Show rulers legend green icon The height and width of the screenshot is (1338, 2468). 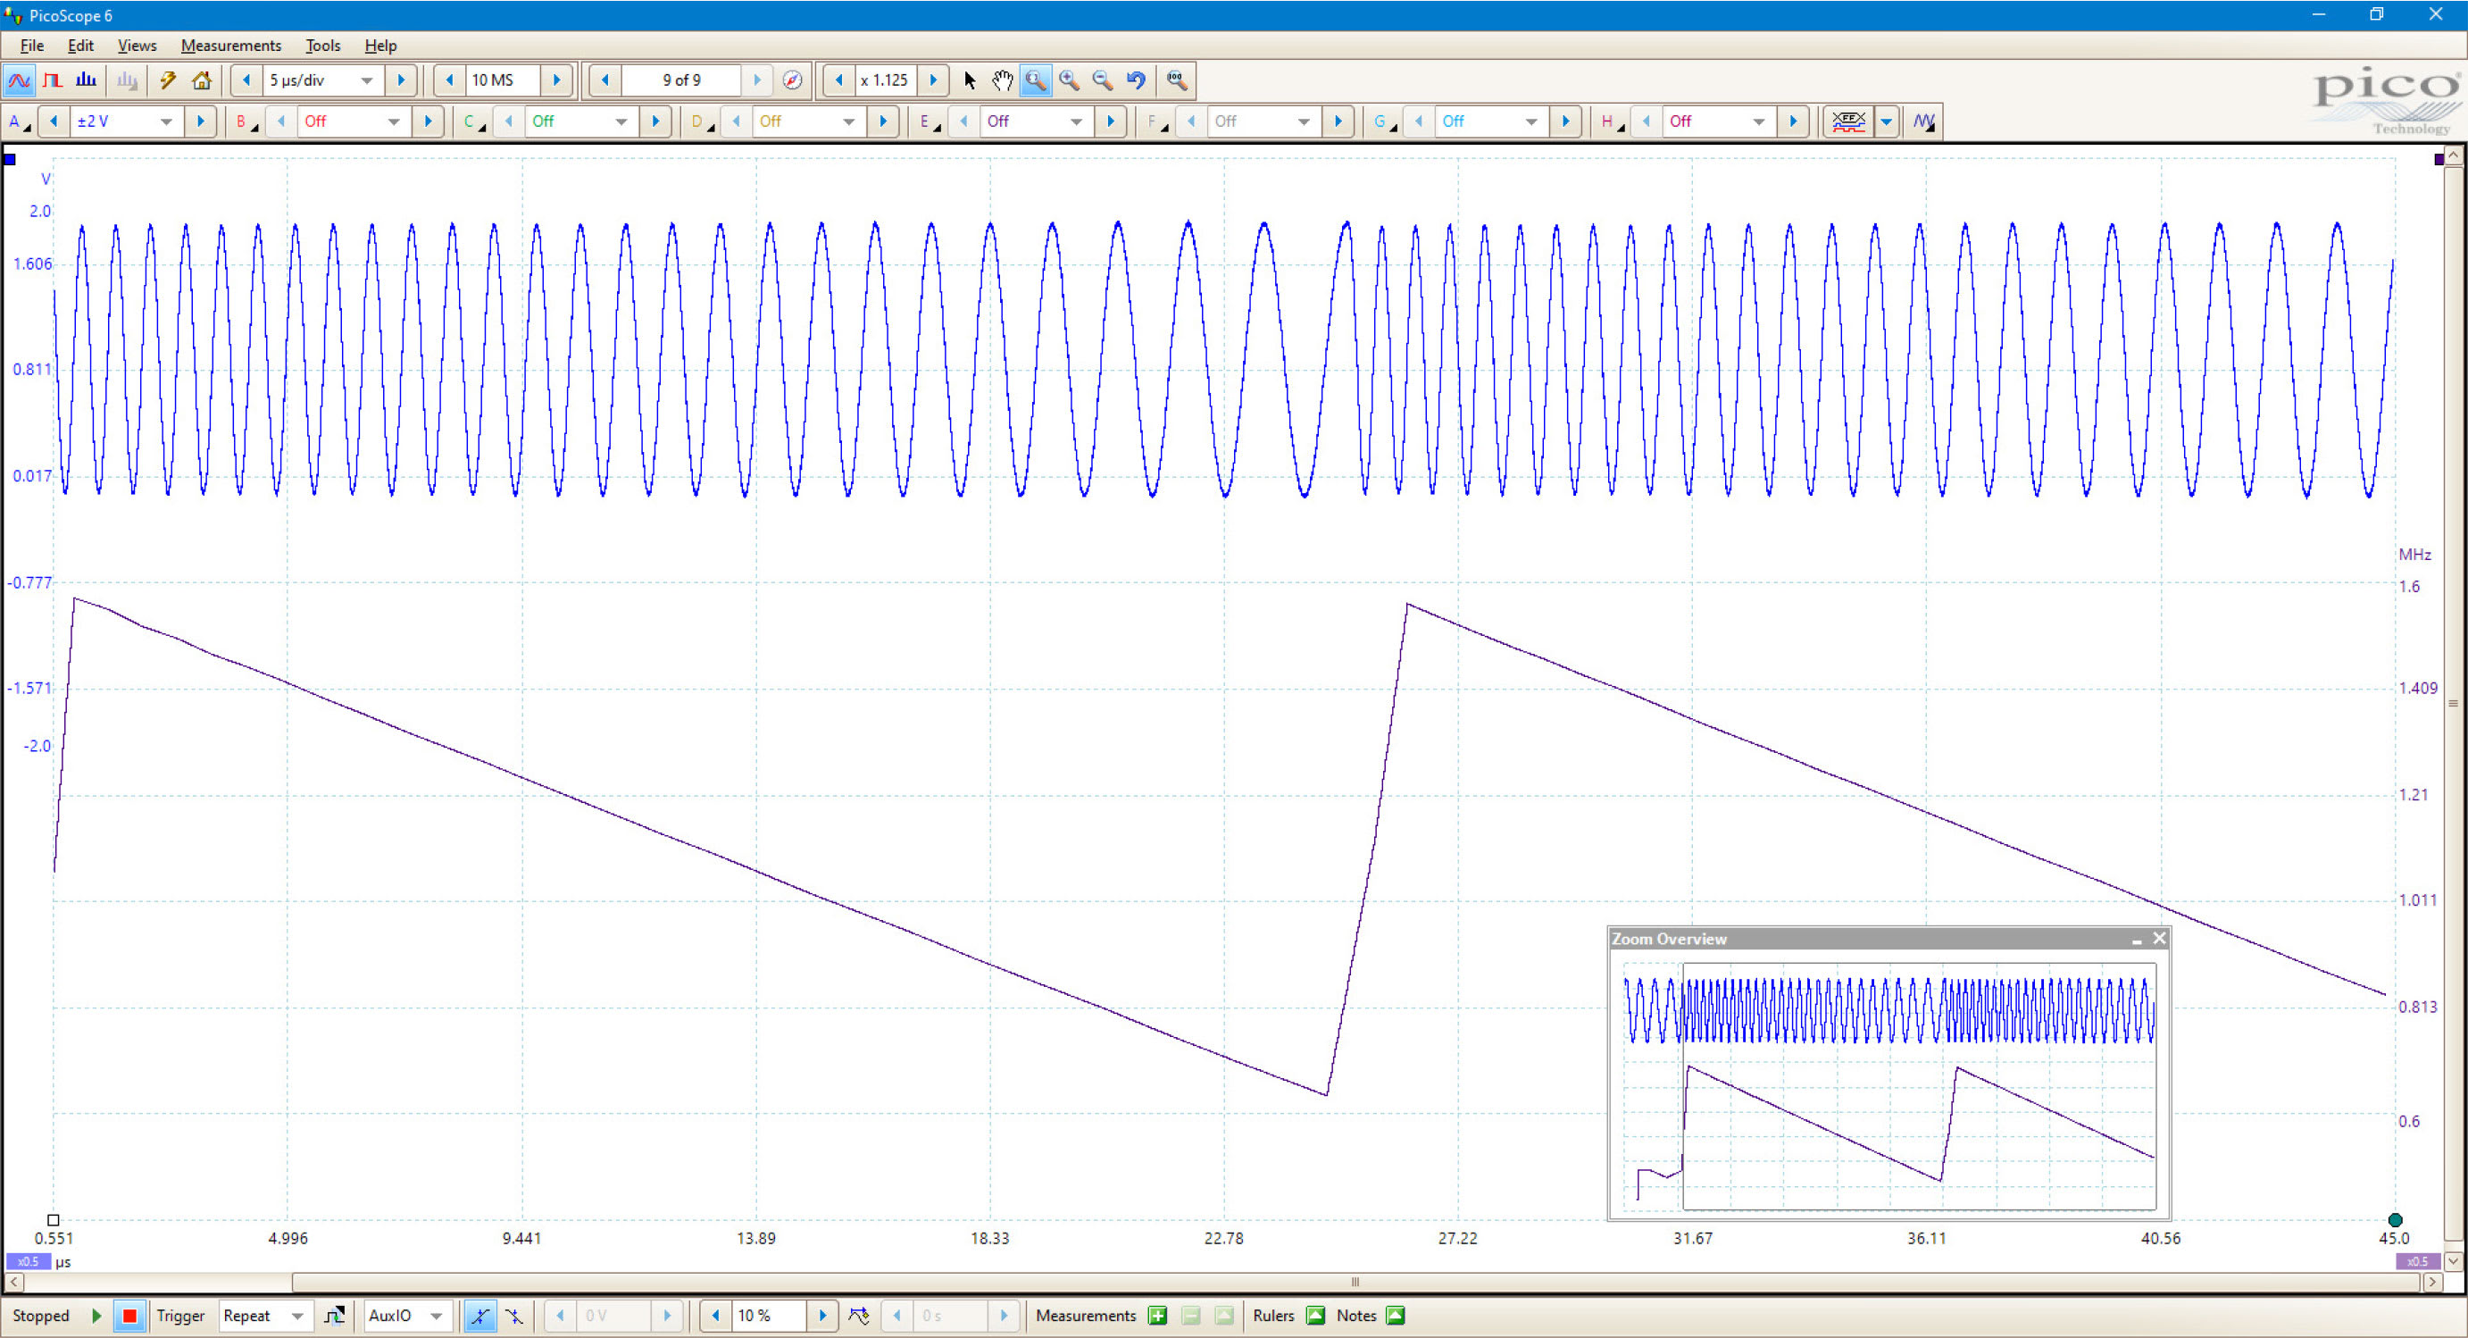(x=1316, y=1316)
